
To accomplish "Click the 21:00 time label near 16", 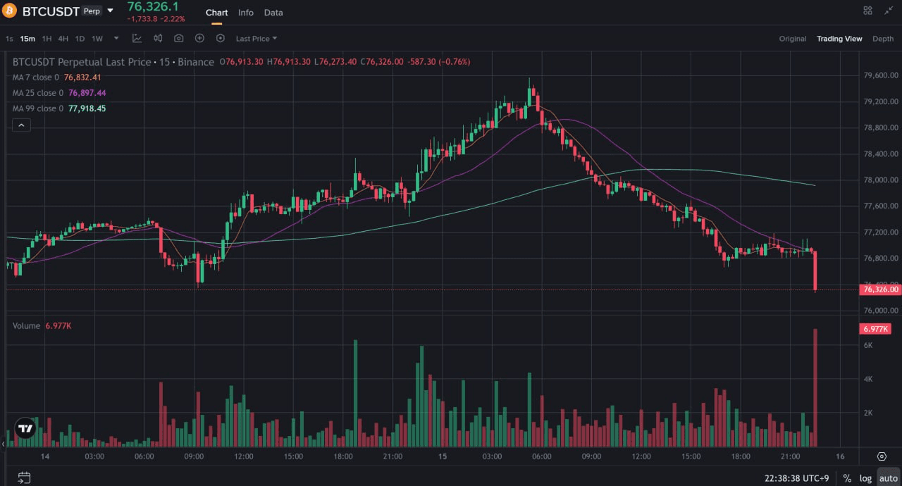I will (791, 456).
